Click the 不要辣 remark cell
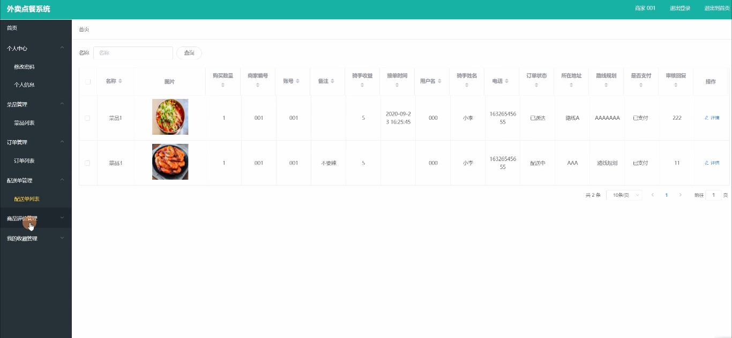 coord(328,163)
